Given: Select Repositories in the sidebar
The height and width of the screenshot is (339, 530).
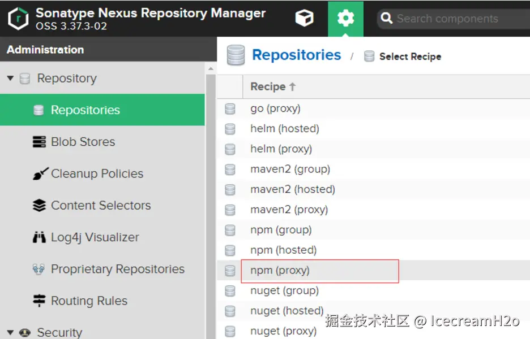Looking at the screenshot, I should click(102, 110).
